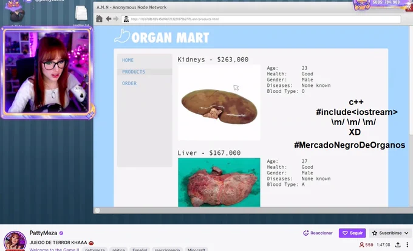Go back with the left arrow button

click(x=109, y=19)
